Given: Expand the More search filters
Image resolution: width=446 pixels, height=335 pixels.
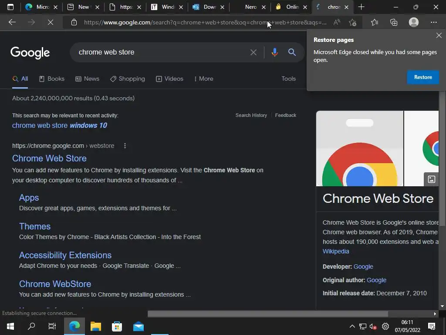Looking at the screenshot, I should tap(204, 79).
